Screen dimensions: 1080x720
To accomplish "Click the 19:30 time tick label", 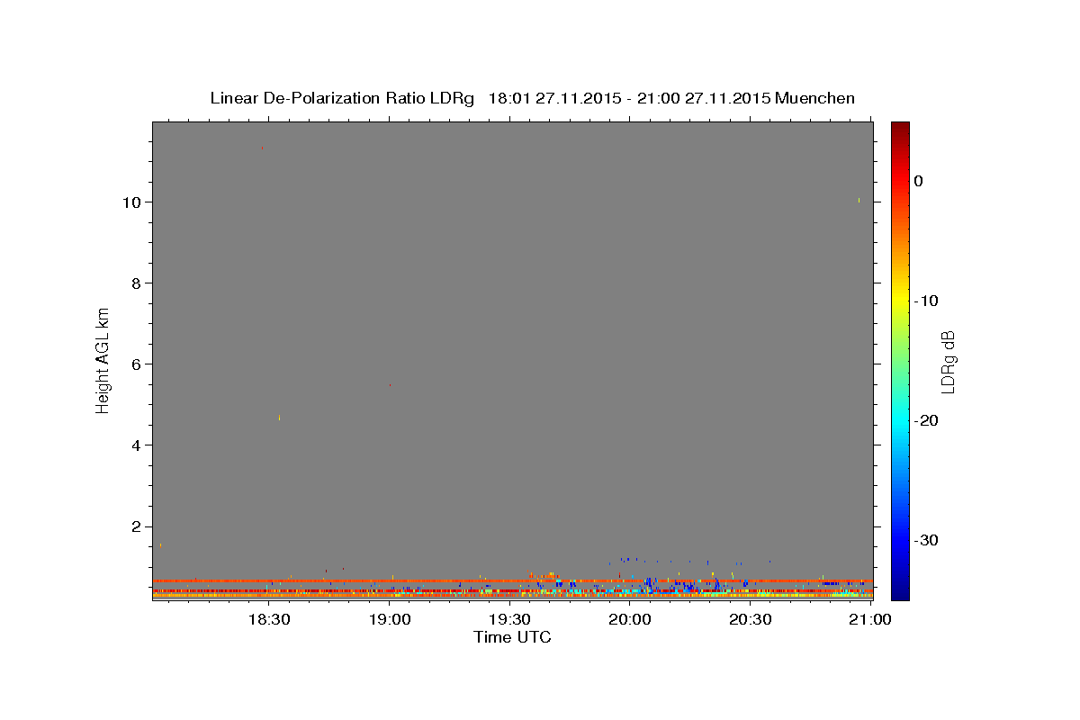I will [509, 620].
